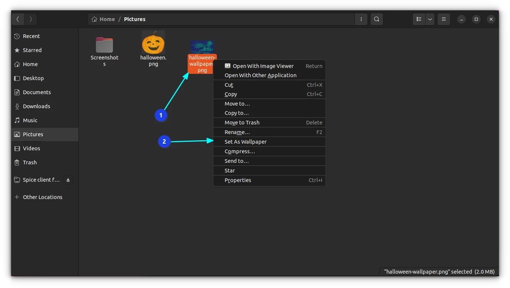Viewport: 510px width, 288px height.
Task: Choose Move to Trash from menu
Action: pos(242,123)
